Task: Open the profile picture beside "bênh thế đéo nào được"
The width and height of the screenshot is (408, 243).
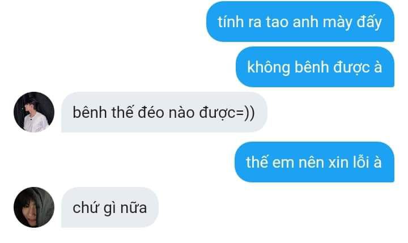Action: tap(34, 112)
